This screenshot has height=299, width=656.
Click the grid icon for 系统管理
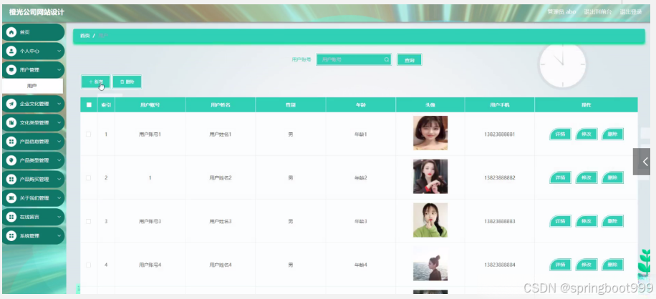[11, 236]
